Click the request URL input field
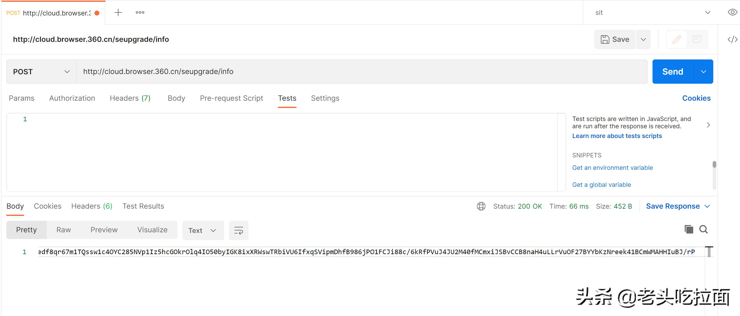The image size is (740, 316). tap(361, 72)
